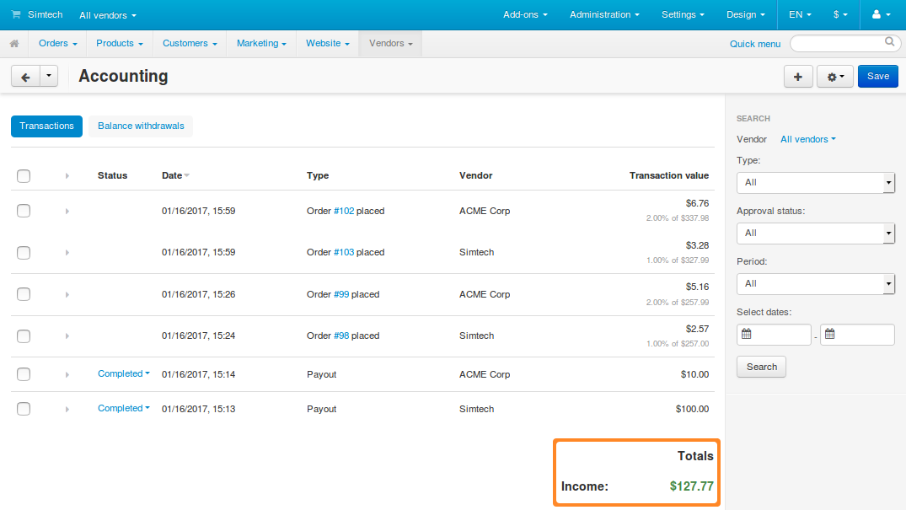
Task: Click the Save button
Action: (x=877, y=77)
